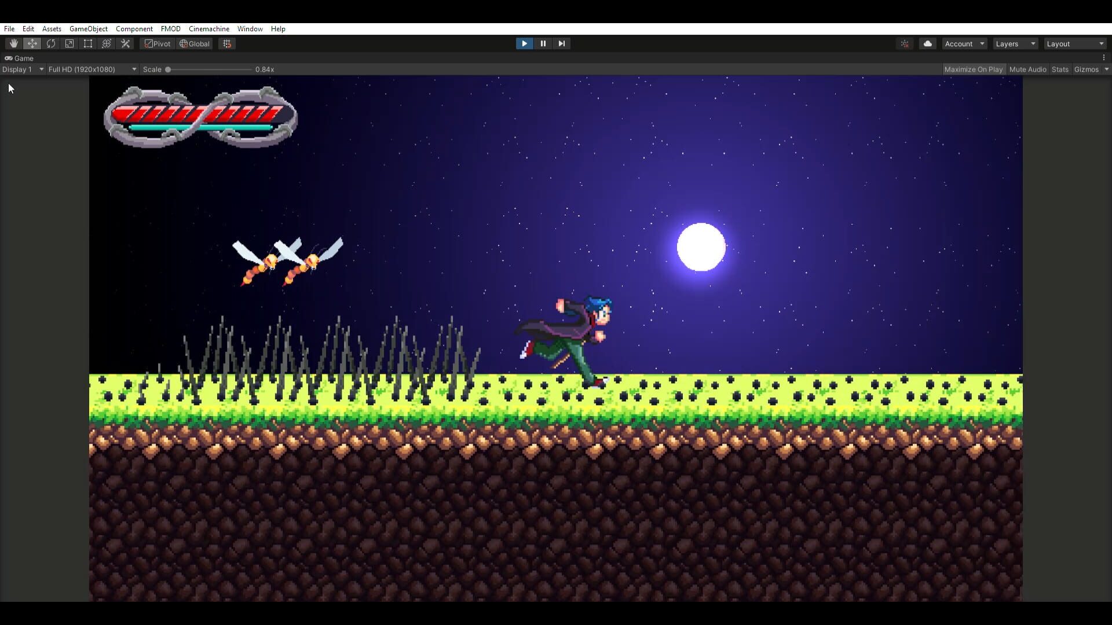Select the Rotate tool
This screenshot has width=1112, height=625.
pyautogui.click(x=51, y=43)
